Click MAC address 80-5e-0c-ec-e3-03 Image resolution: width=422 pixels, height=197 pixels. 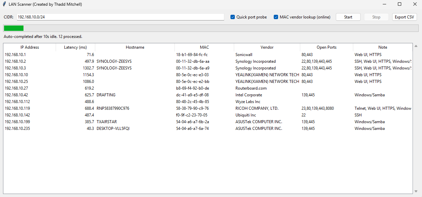pyautogui.click(x=192, y=75)
